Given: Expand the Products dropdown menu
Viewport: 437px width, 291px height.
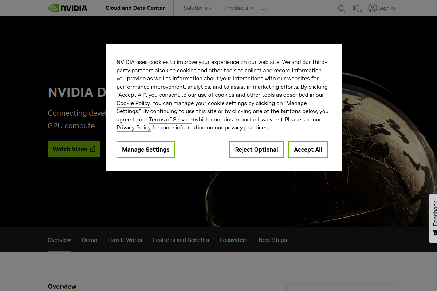Looking at the screenshot, I should click(239, 8).
